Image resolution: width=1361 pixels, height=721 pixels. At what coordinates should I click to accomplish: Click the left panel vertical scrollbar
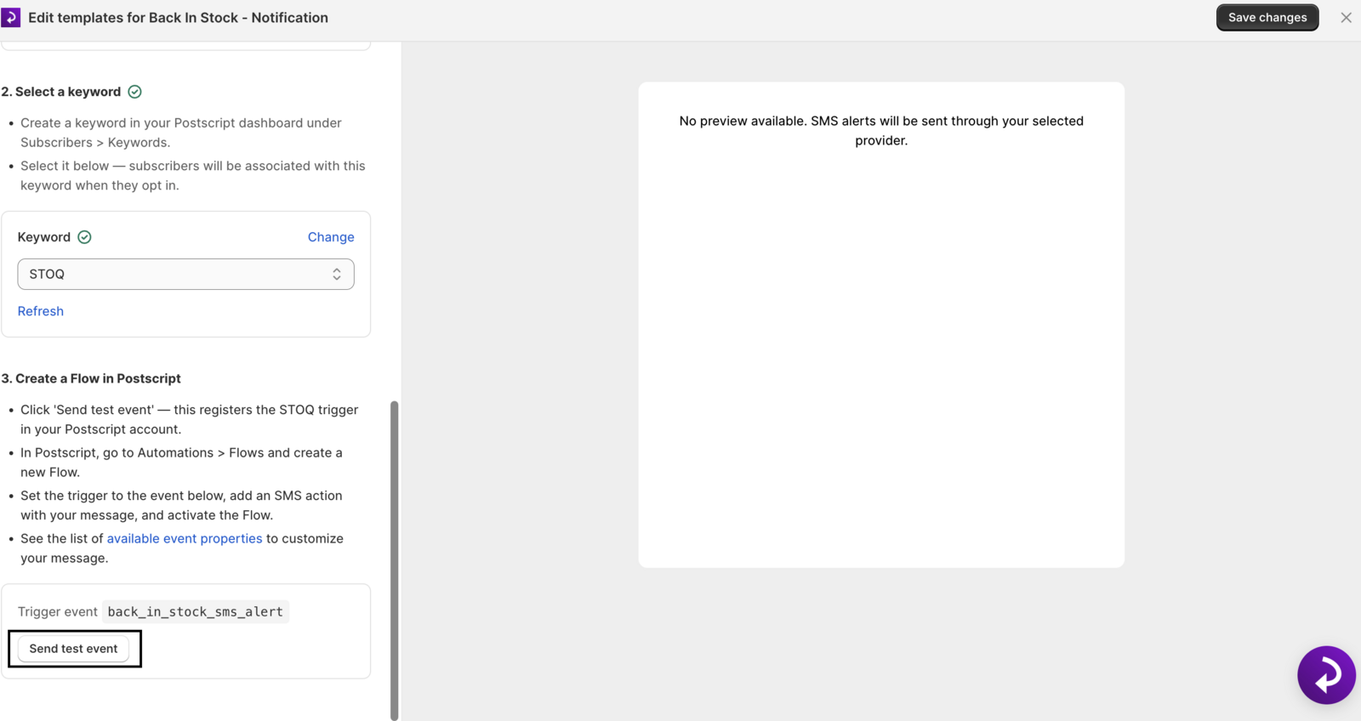pyautogui.click(x=395, y=561)
